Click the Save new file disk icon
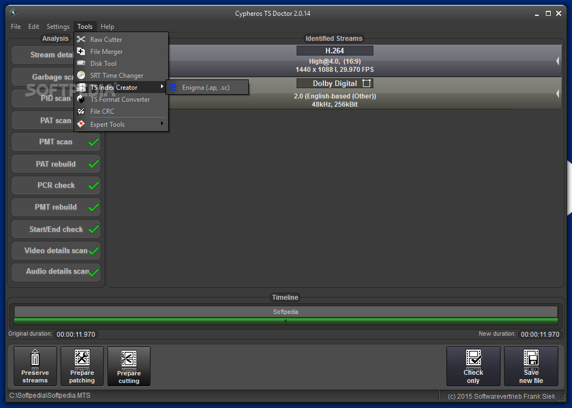Screen dimensions: 572x408 click(x=531, y=358)
